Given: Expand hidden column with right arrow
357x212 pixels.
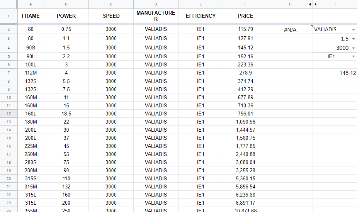Looking at the screenshot, I should [x=316, y=4].
